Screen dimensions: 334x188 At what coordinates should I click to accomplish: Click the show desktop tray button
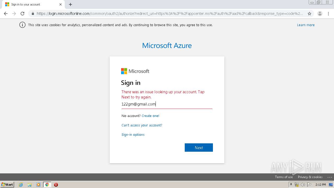331,185
